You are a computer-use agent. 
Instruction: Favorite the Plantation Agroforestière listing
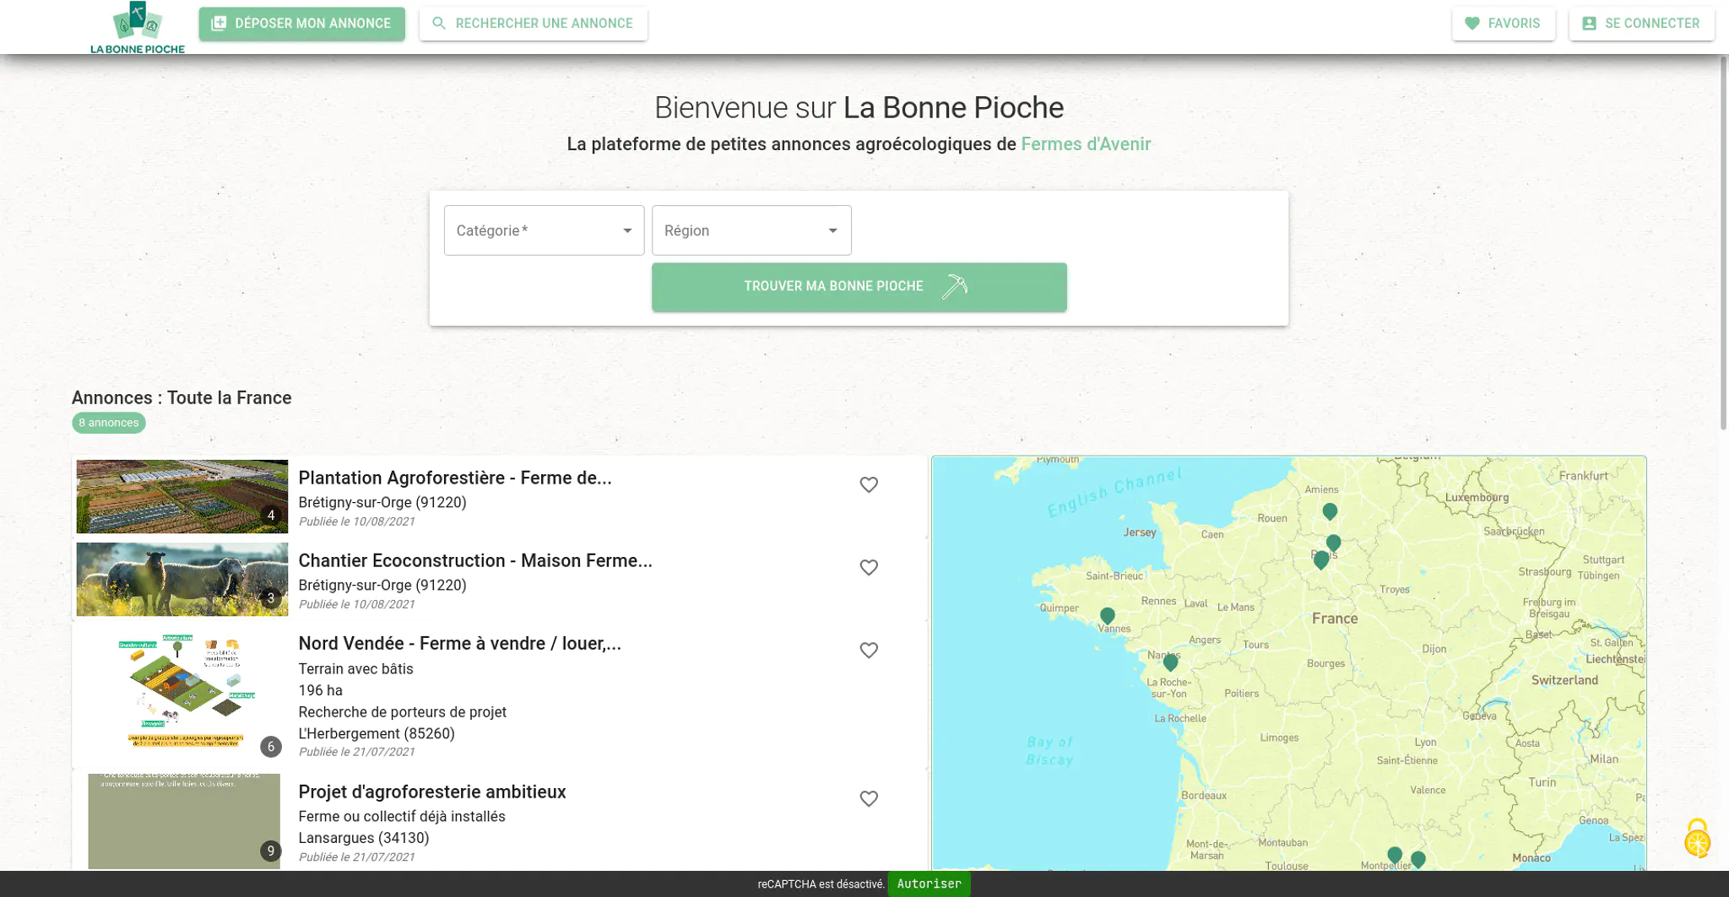(869, 485)
